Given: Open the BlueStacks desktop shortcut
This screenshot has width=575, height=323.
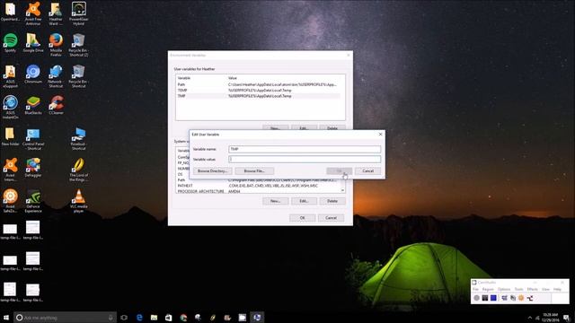Looking at the screenshot, I should pyautogui.click(x=33, y=105).
